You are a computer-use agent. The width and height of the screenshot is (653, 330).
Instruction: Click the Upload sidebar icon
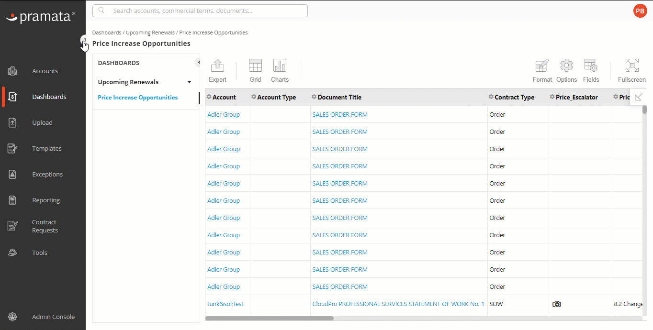[x=12, y=123]
